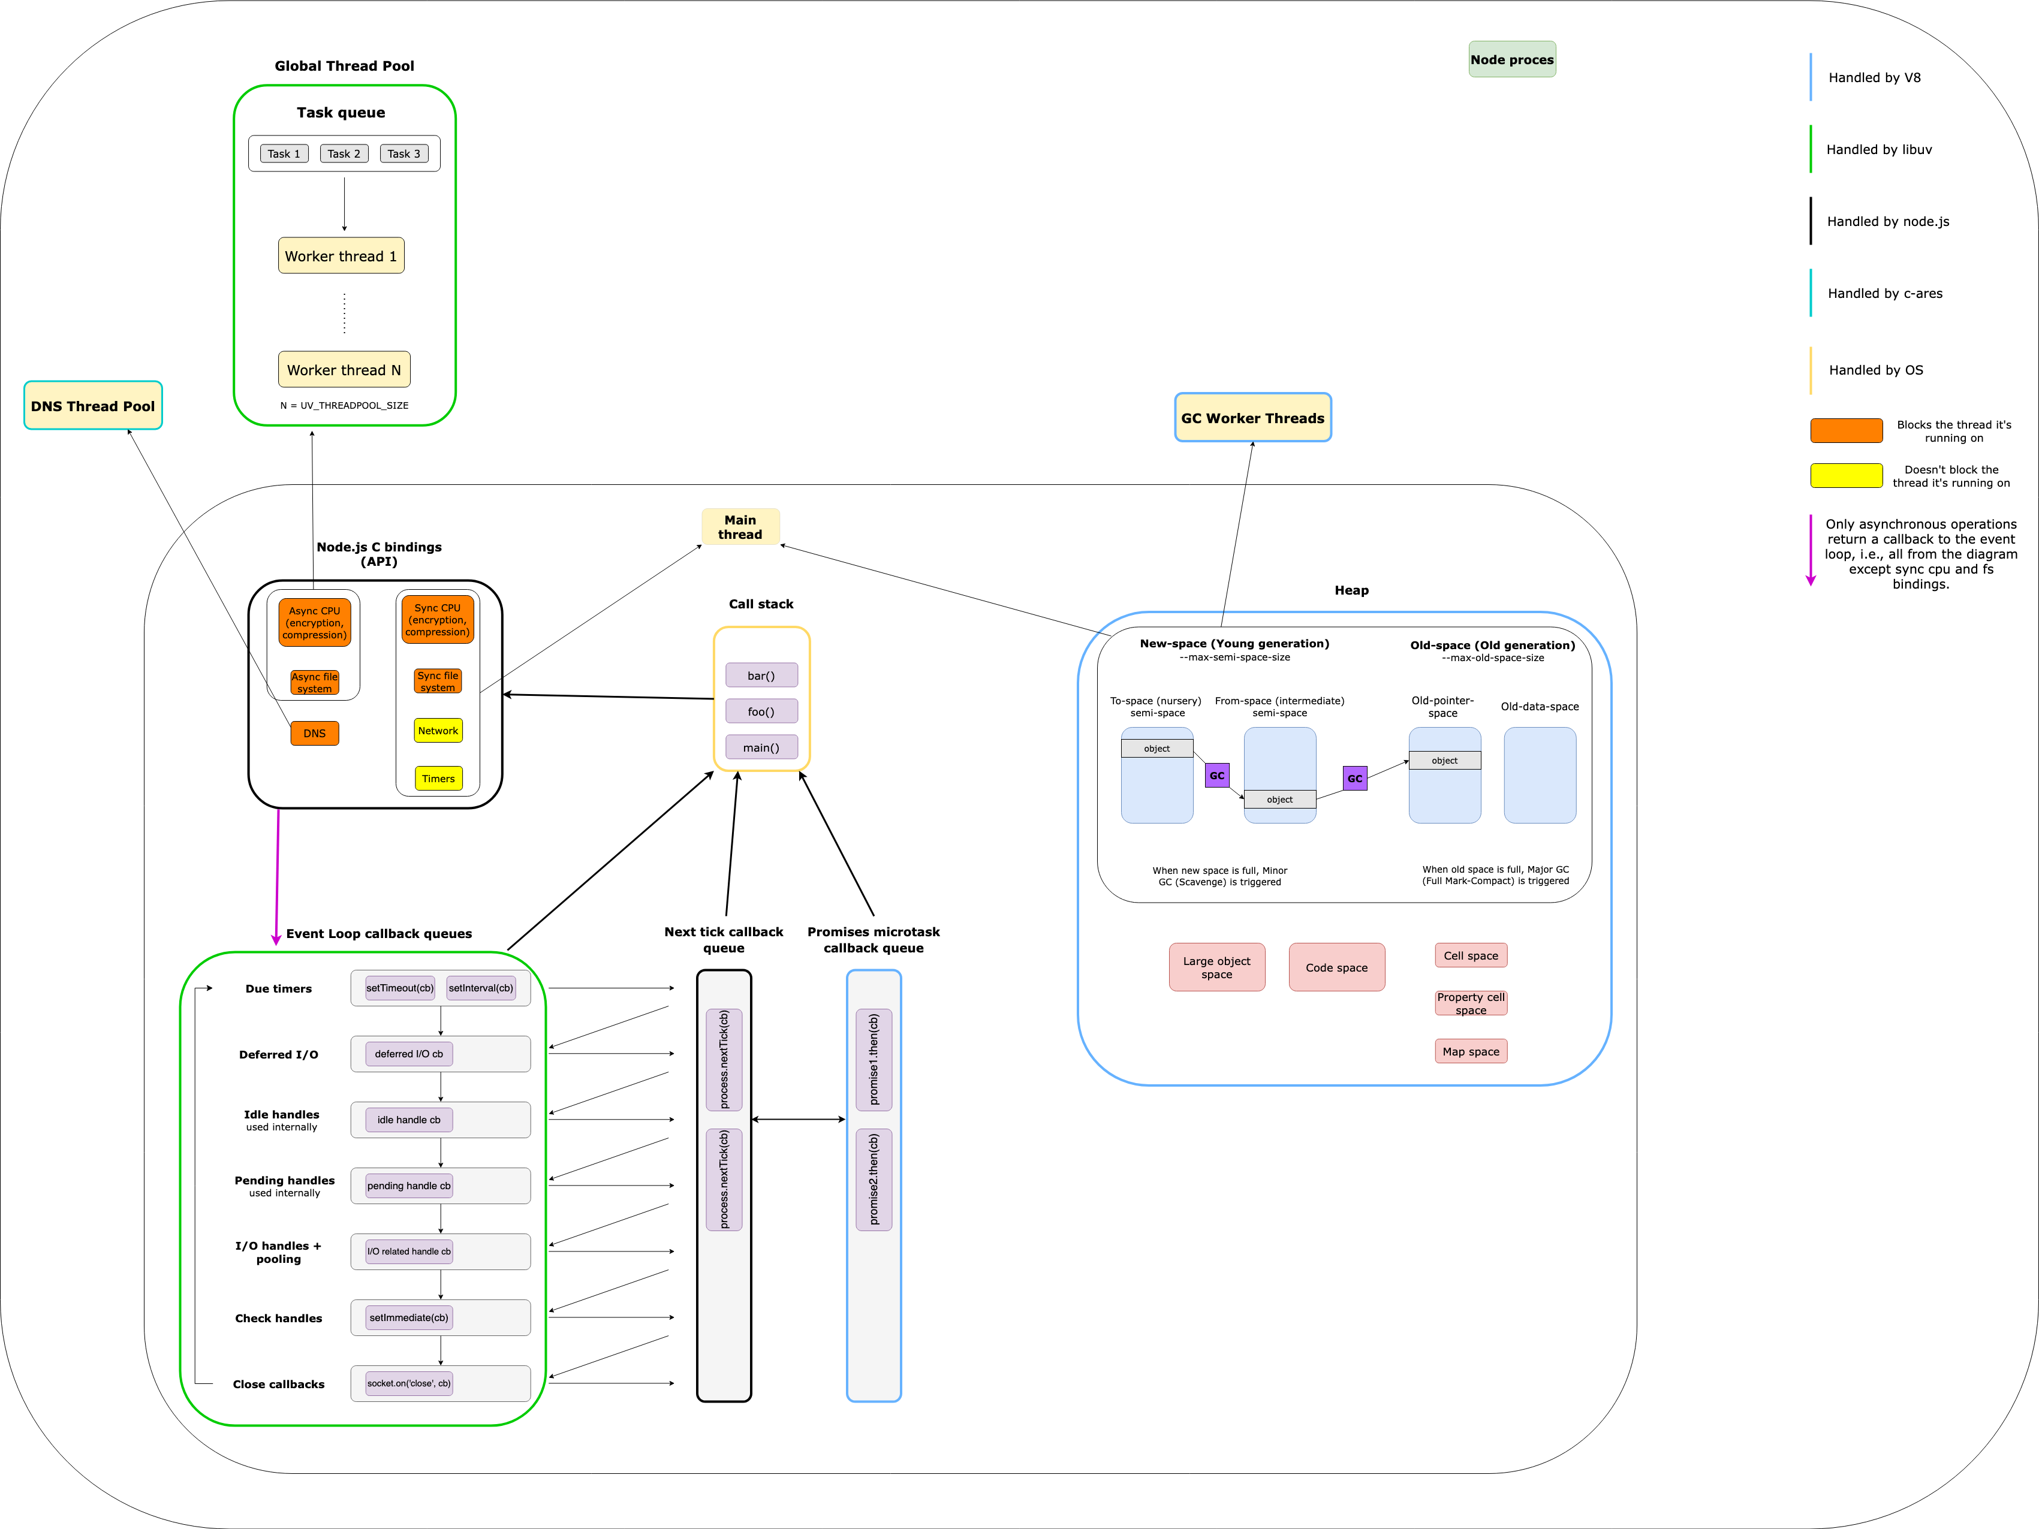Image resolution: width=2039 pixels, height=1529 pixels.
Task: Click the promise1.then(cb) block
Action: (x=874, y=1060)
